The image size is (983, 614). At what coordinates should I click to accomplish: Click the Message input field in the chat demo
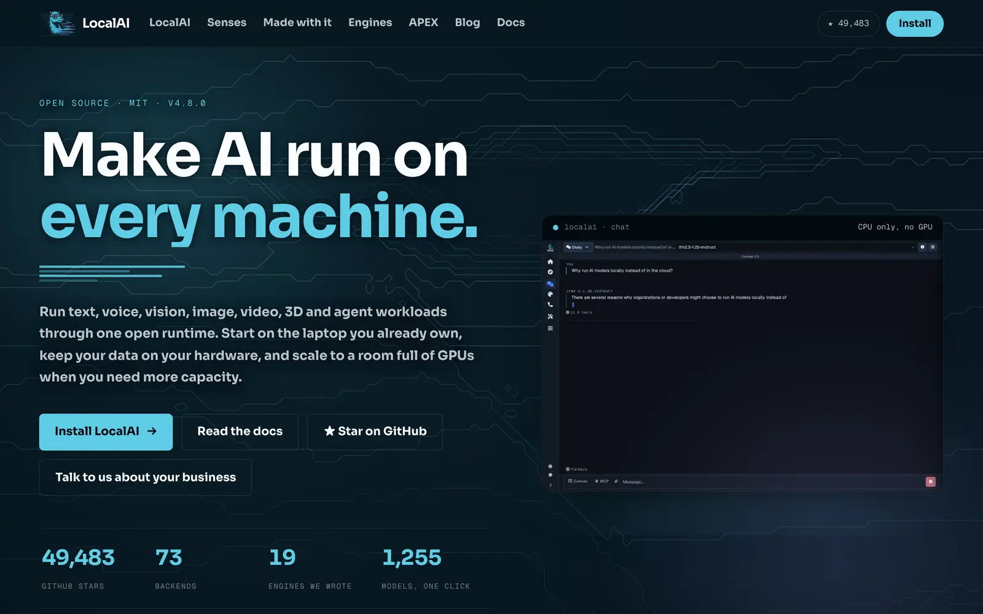pyautogui.click(x=771, y=481)
